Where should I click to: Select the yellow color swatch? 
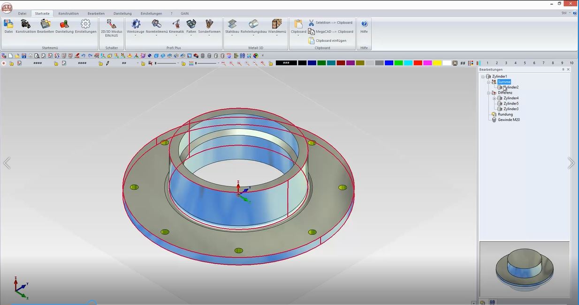(437, 63)
